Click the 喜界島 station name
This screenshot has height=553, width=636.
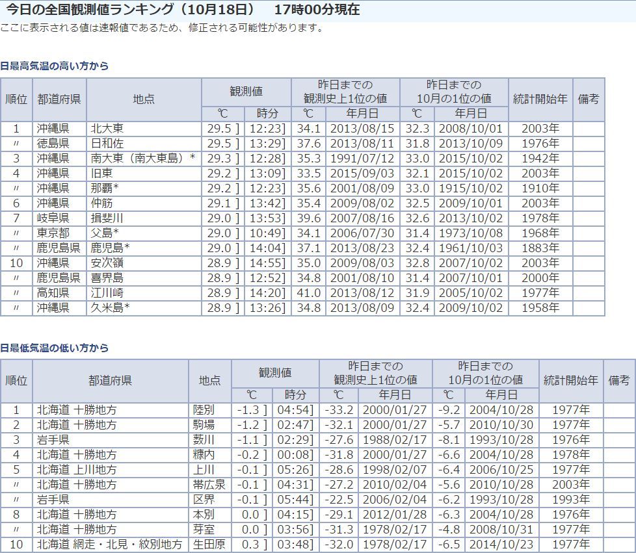click(x=107, y=278)
